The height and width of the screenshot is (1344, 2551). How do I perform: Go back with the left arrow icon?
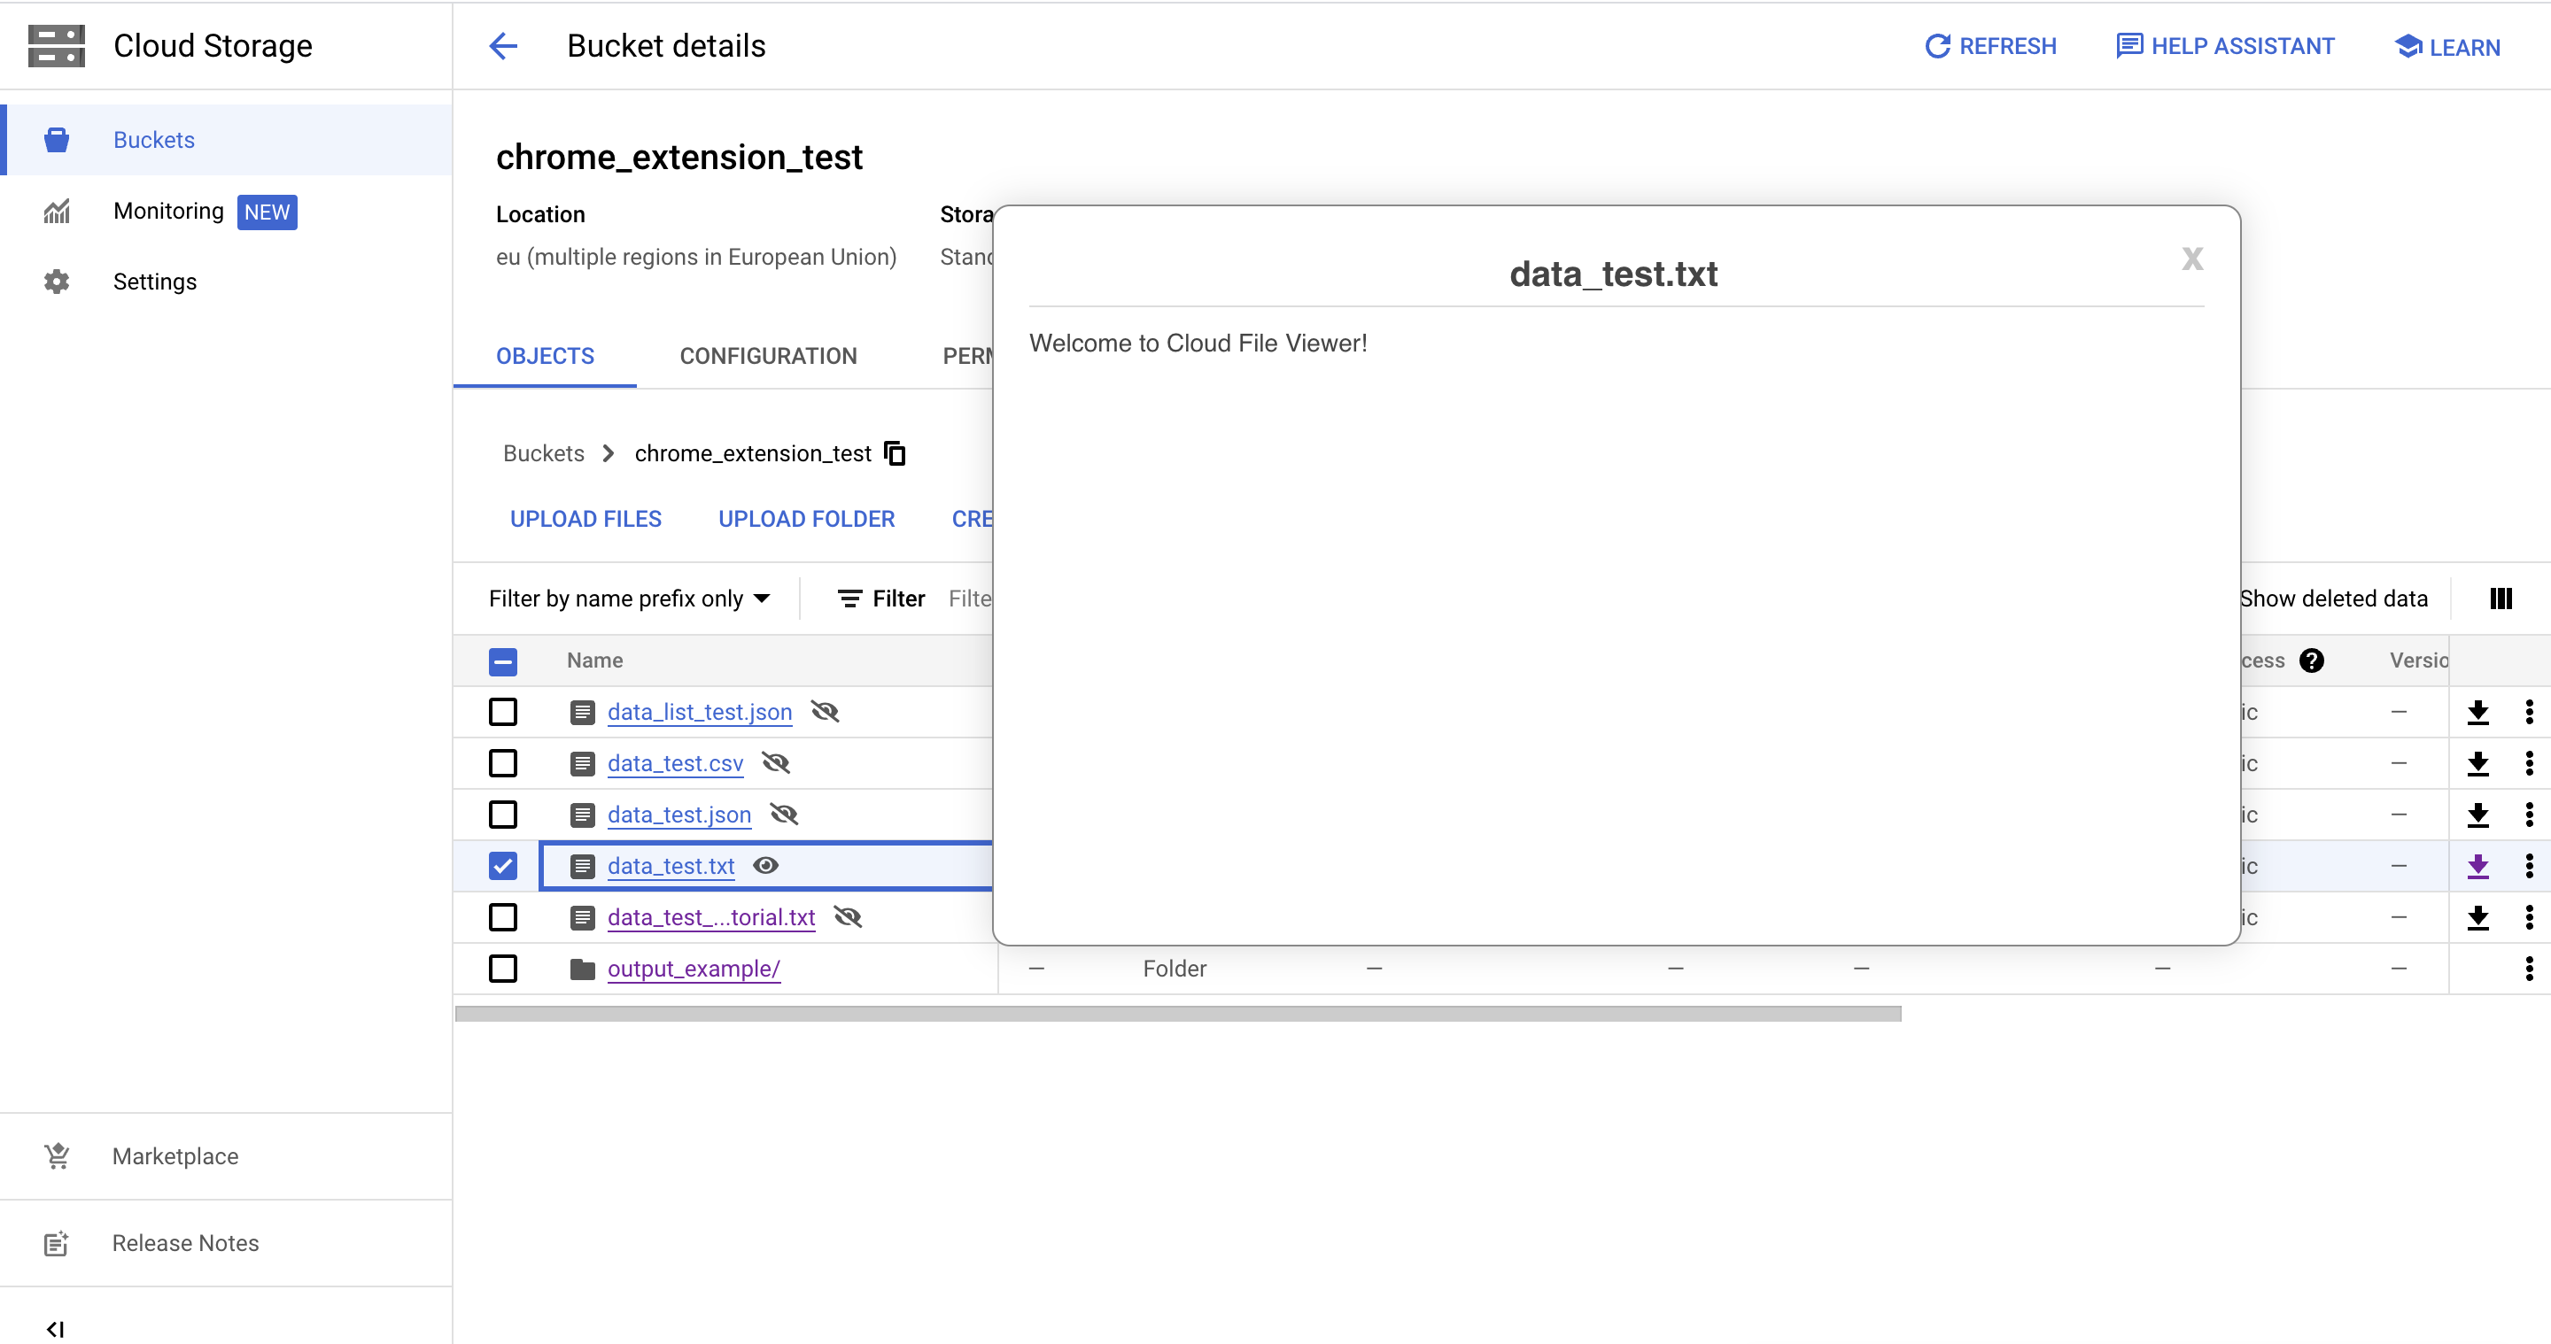(x=503, y=45)
